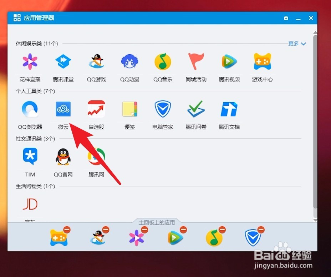Launch the TIM app
331x277 pixels.
30,157
